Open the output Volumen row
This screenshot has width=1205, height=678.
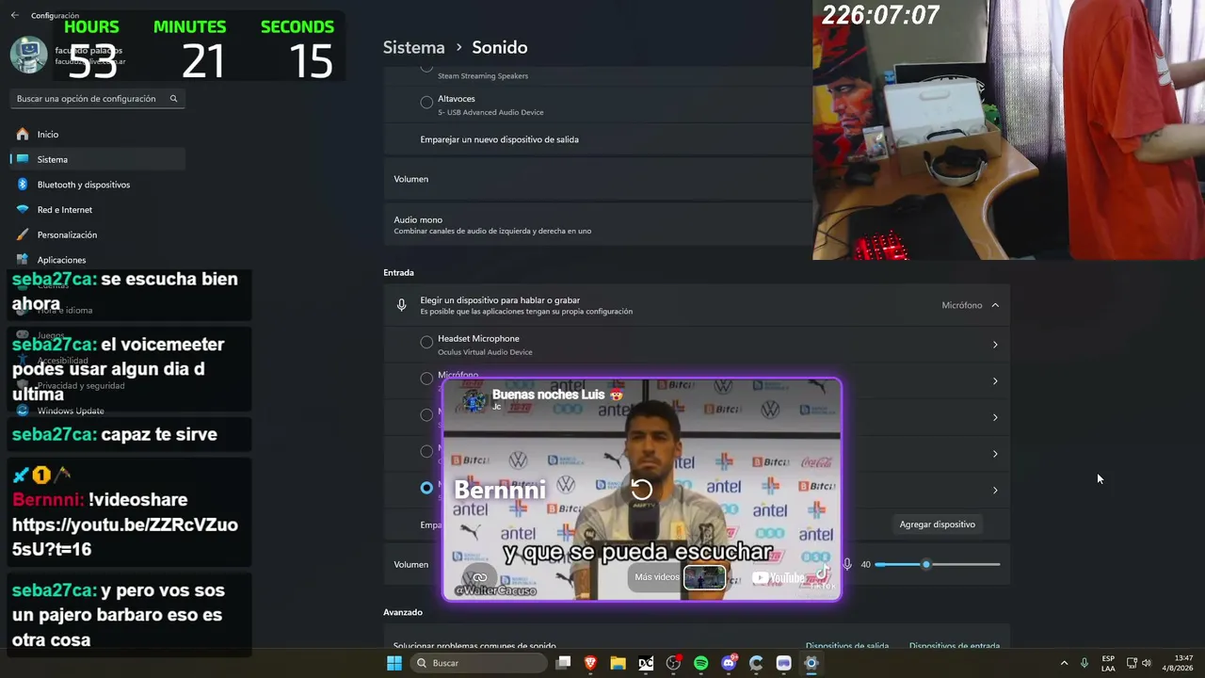pos(598,179)
